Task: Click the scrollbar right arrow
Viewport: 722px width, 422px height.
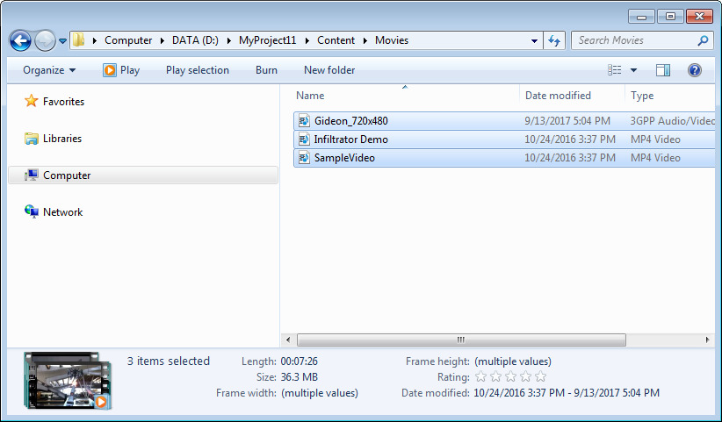Action: pyautogui.click(x=708, y=340)
